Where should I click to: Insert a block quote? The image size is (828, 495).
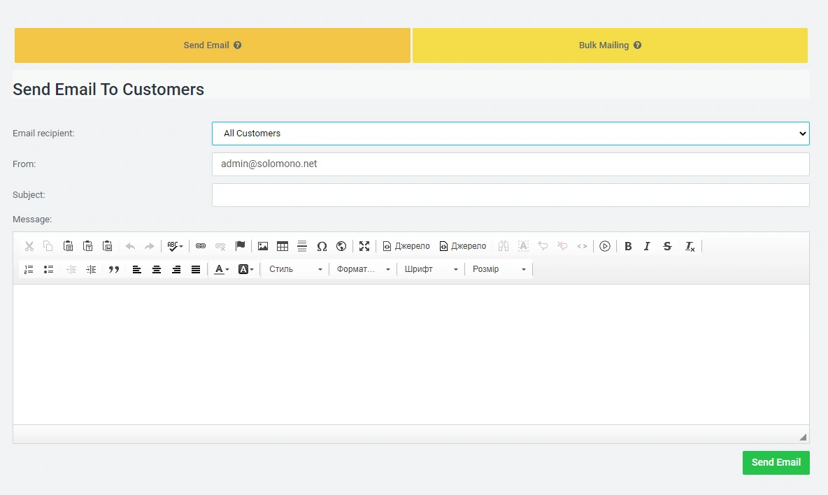(114, 269)
